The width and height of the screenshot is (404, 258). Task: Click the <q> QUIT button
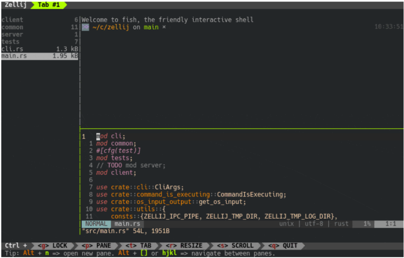click(x=283, y=246)
